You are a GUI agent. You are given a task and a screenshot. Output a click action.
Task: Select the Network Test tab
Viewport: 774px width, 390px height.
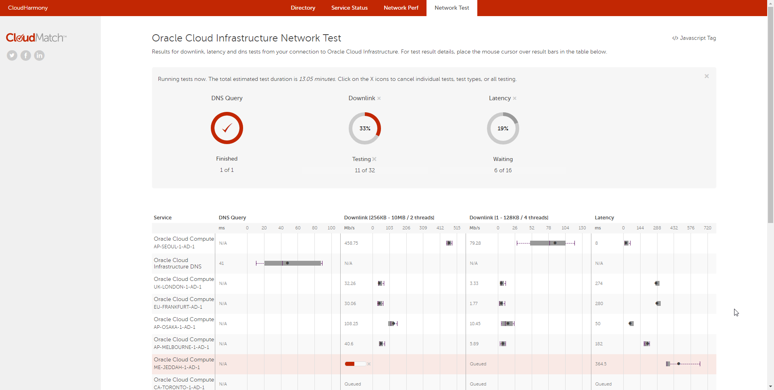coord(452,8)
